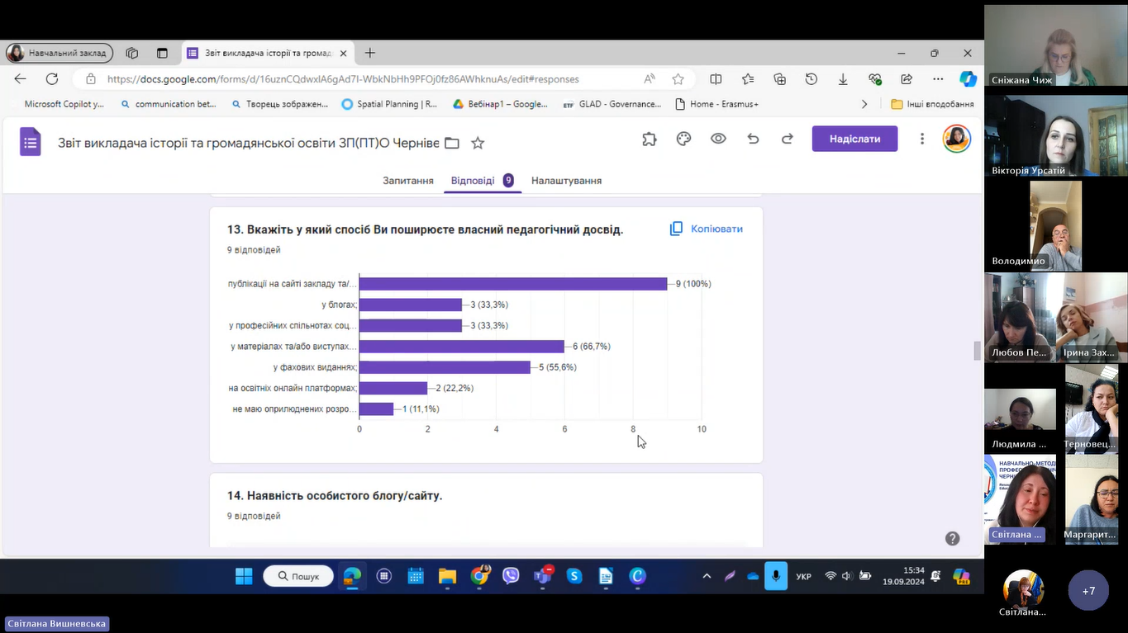Toggle Edge split screen view icon
Image resolution: width=1128 pixels, height=633 pixels.
pyautogui.click(x=716, y=79)
